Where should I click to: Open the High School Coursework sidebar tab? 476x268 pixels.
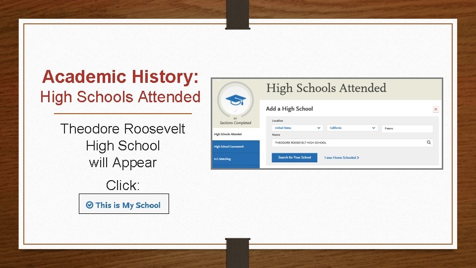coord(236,146)
